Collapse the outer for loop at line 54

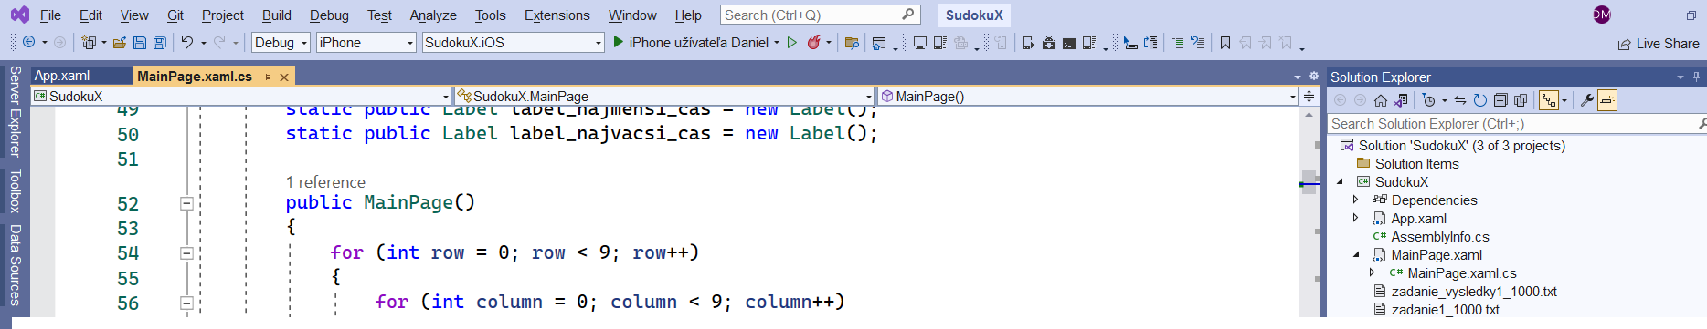pos(186,253)
